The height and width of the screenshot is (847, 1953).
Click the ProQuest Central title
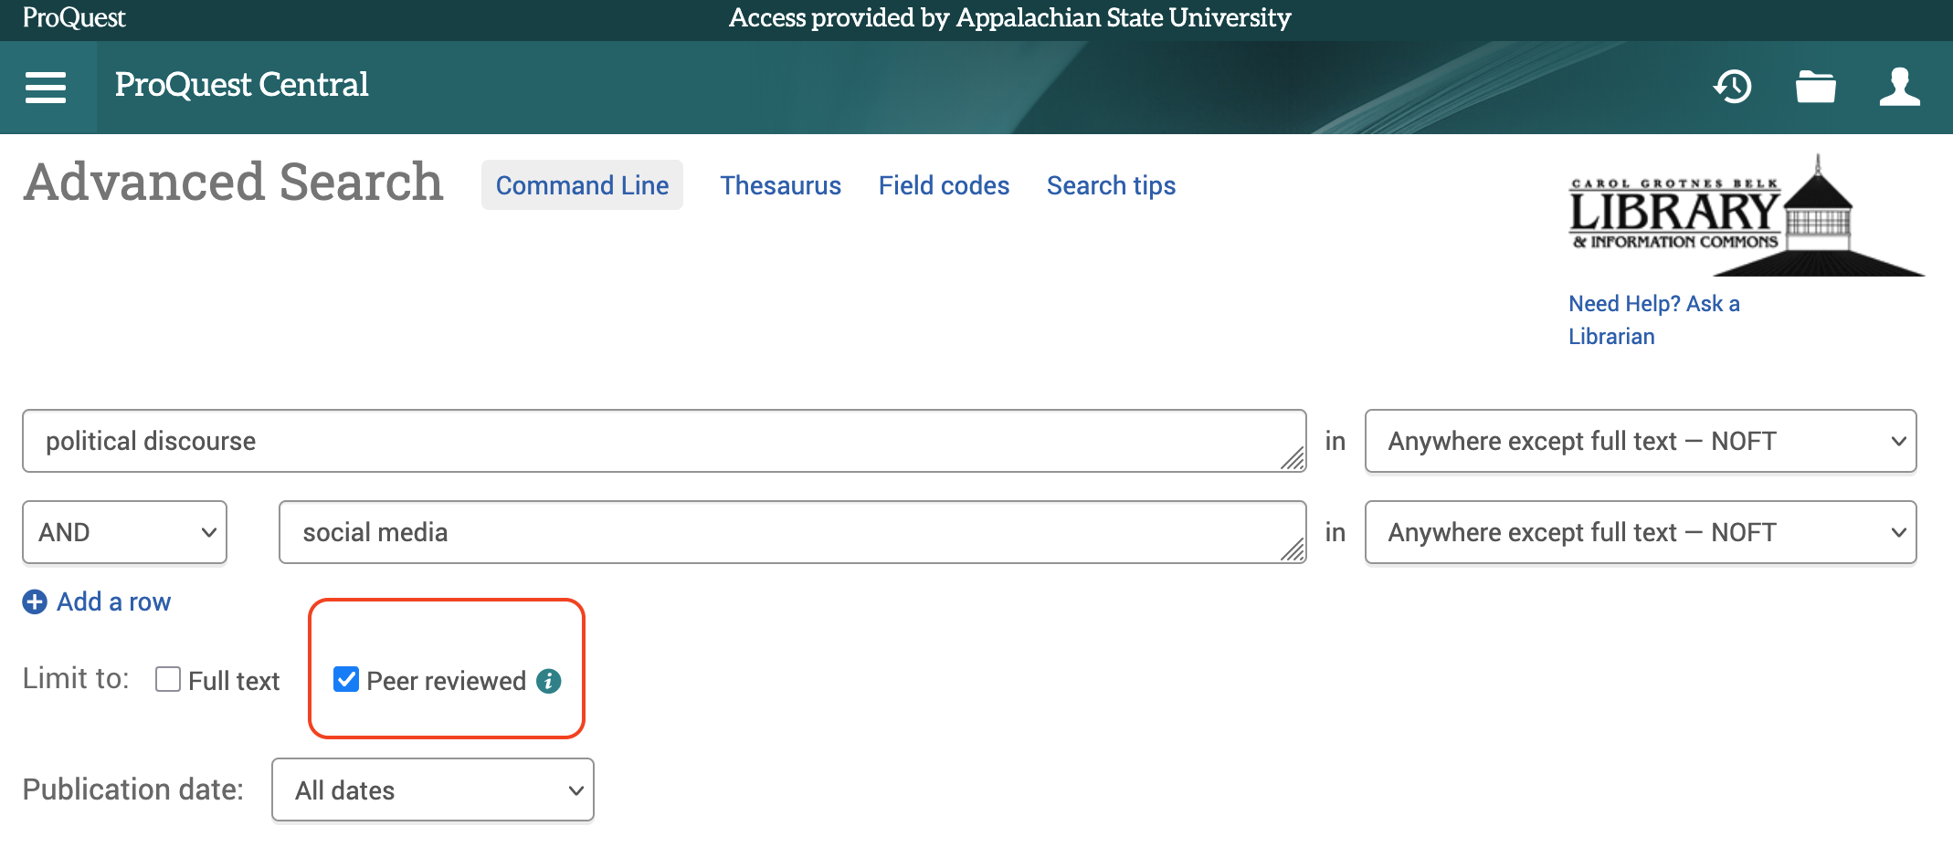tap(241, 85)
